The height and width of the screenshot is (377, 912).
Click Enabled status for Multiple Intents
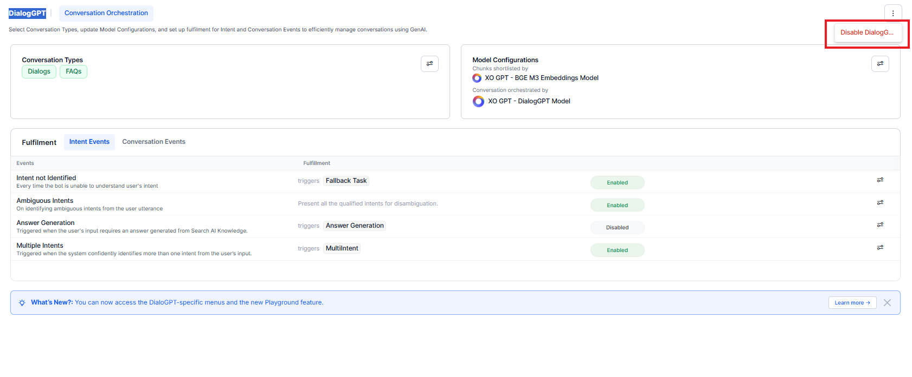[x=617, y=250]
